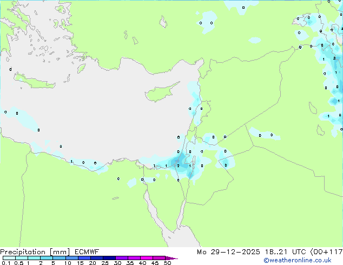This screenshot has width=343, height=265.
Task: Select the 25–30 mm dark blue legend box
Action: pos(109,258)
